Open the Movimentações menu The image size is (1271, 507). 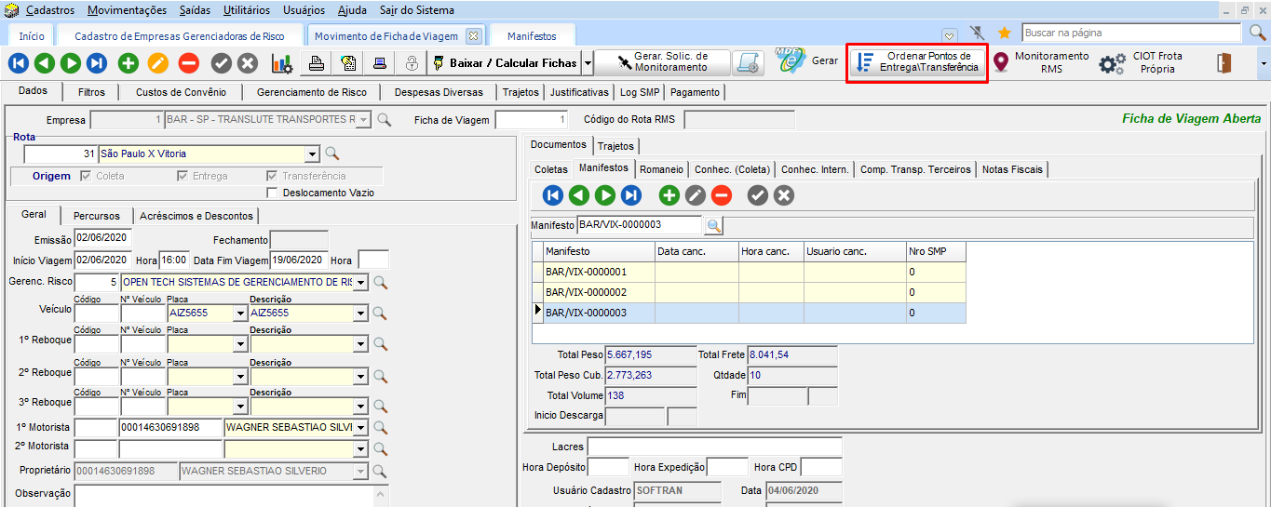[x=128, y=10]
